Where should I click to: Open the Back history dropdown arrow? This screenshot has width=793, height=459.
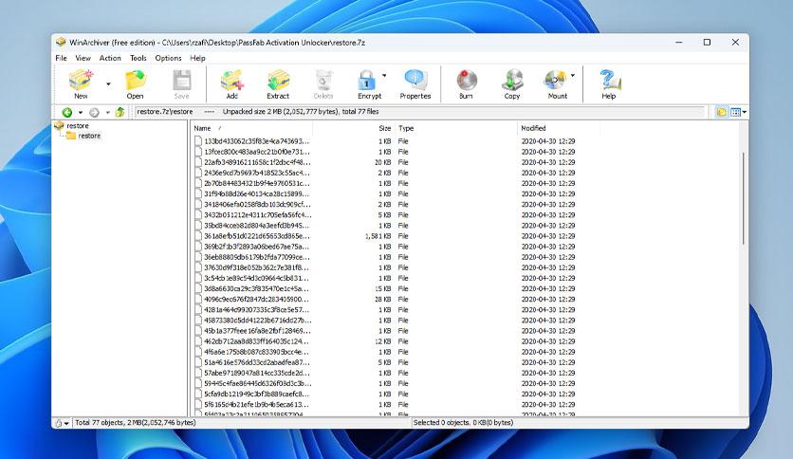click(x=81, y=112)
